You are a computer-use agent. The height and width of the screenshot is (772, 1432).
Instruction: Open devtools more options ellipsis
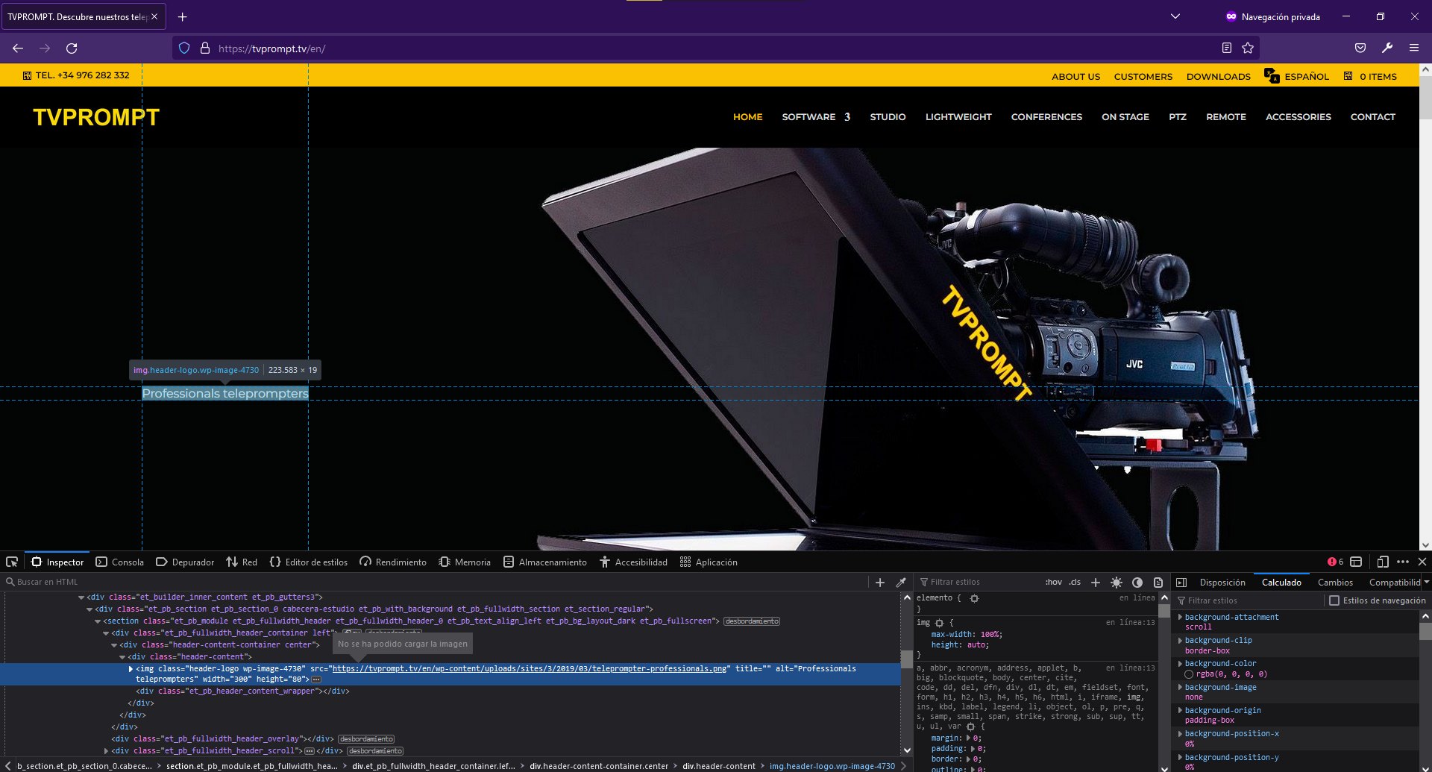[x=1403, y=562]
